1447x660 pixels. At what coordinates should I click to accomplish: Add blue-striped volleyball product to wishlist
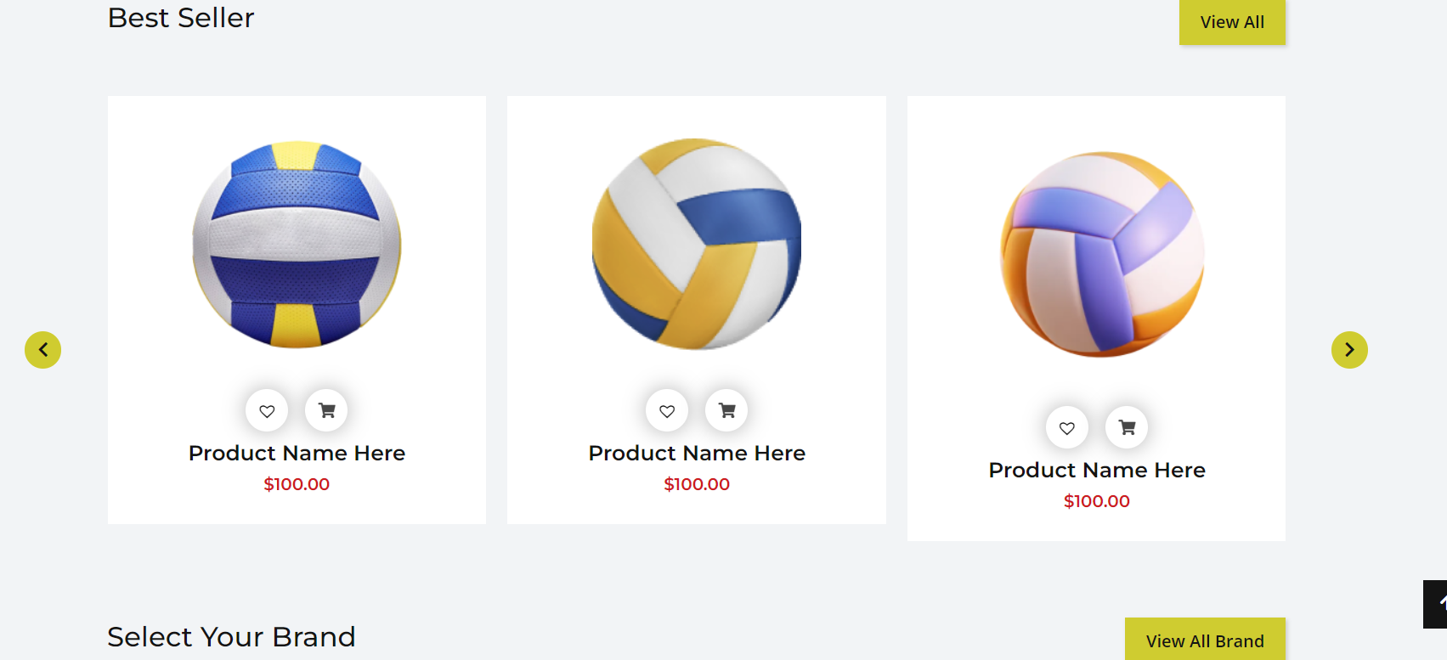point(267,411)
